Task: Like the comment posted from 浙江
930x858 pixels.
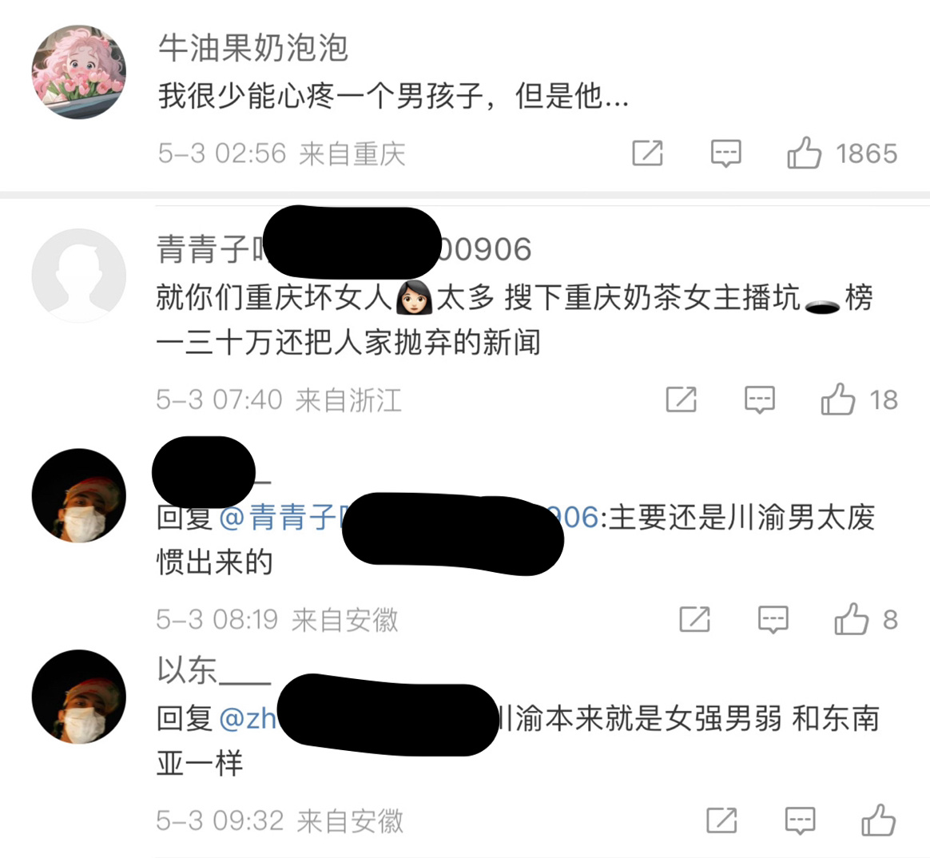Action: [x=837, y=399]
